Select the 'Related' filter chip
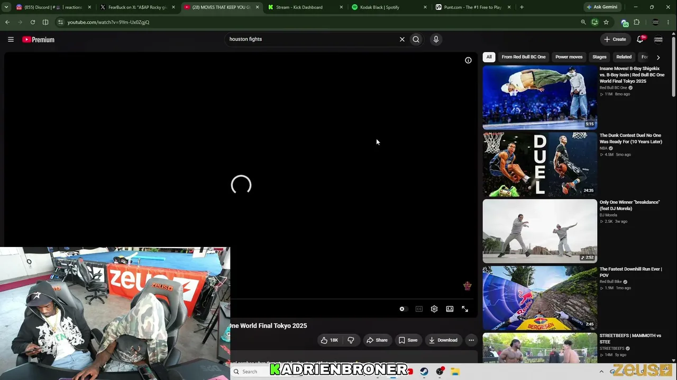677x380 pixels. (x=624, y=57)
